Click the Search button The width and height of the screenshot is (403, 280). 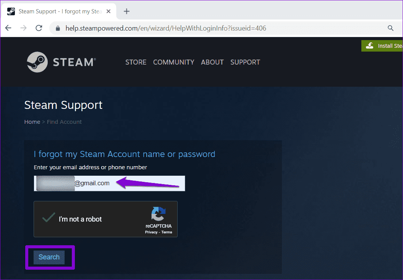coord(49,257)
